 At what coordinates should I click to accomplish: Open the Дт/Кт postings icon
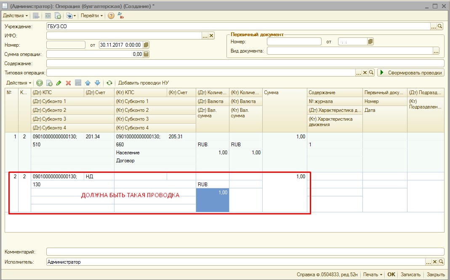[x=121, y=16]
